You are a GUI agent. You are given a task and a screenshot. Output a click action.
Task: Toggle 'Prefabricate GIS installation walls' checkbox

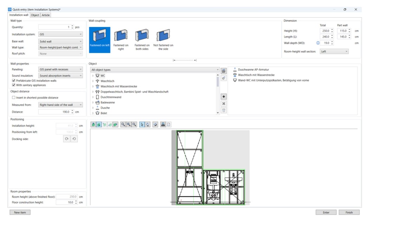[14, 80]
